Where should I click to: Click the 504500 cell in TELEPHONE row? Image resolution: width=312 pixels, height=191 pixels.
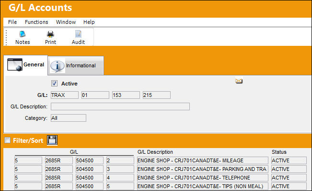pyautogui.click(x=90, y=178)
